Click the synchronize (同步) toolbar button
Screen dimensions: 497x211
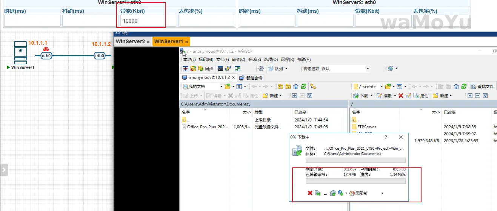[206, 69]
